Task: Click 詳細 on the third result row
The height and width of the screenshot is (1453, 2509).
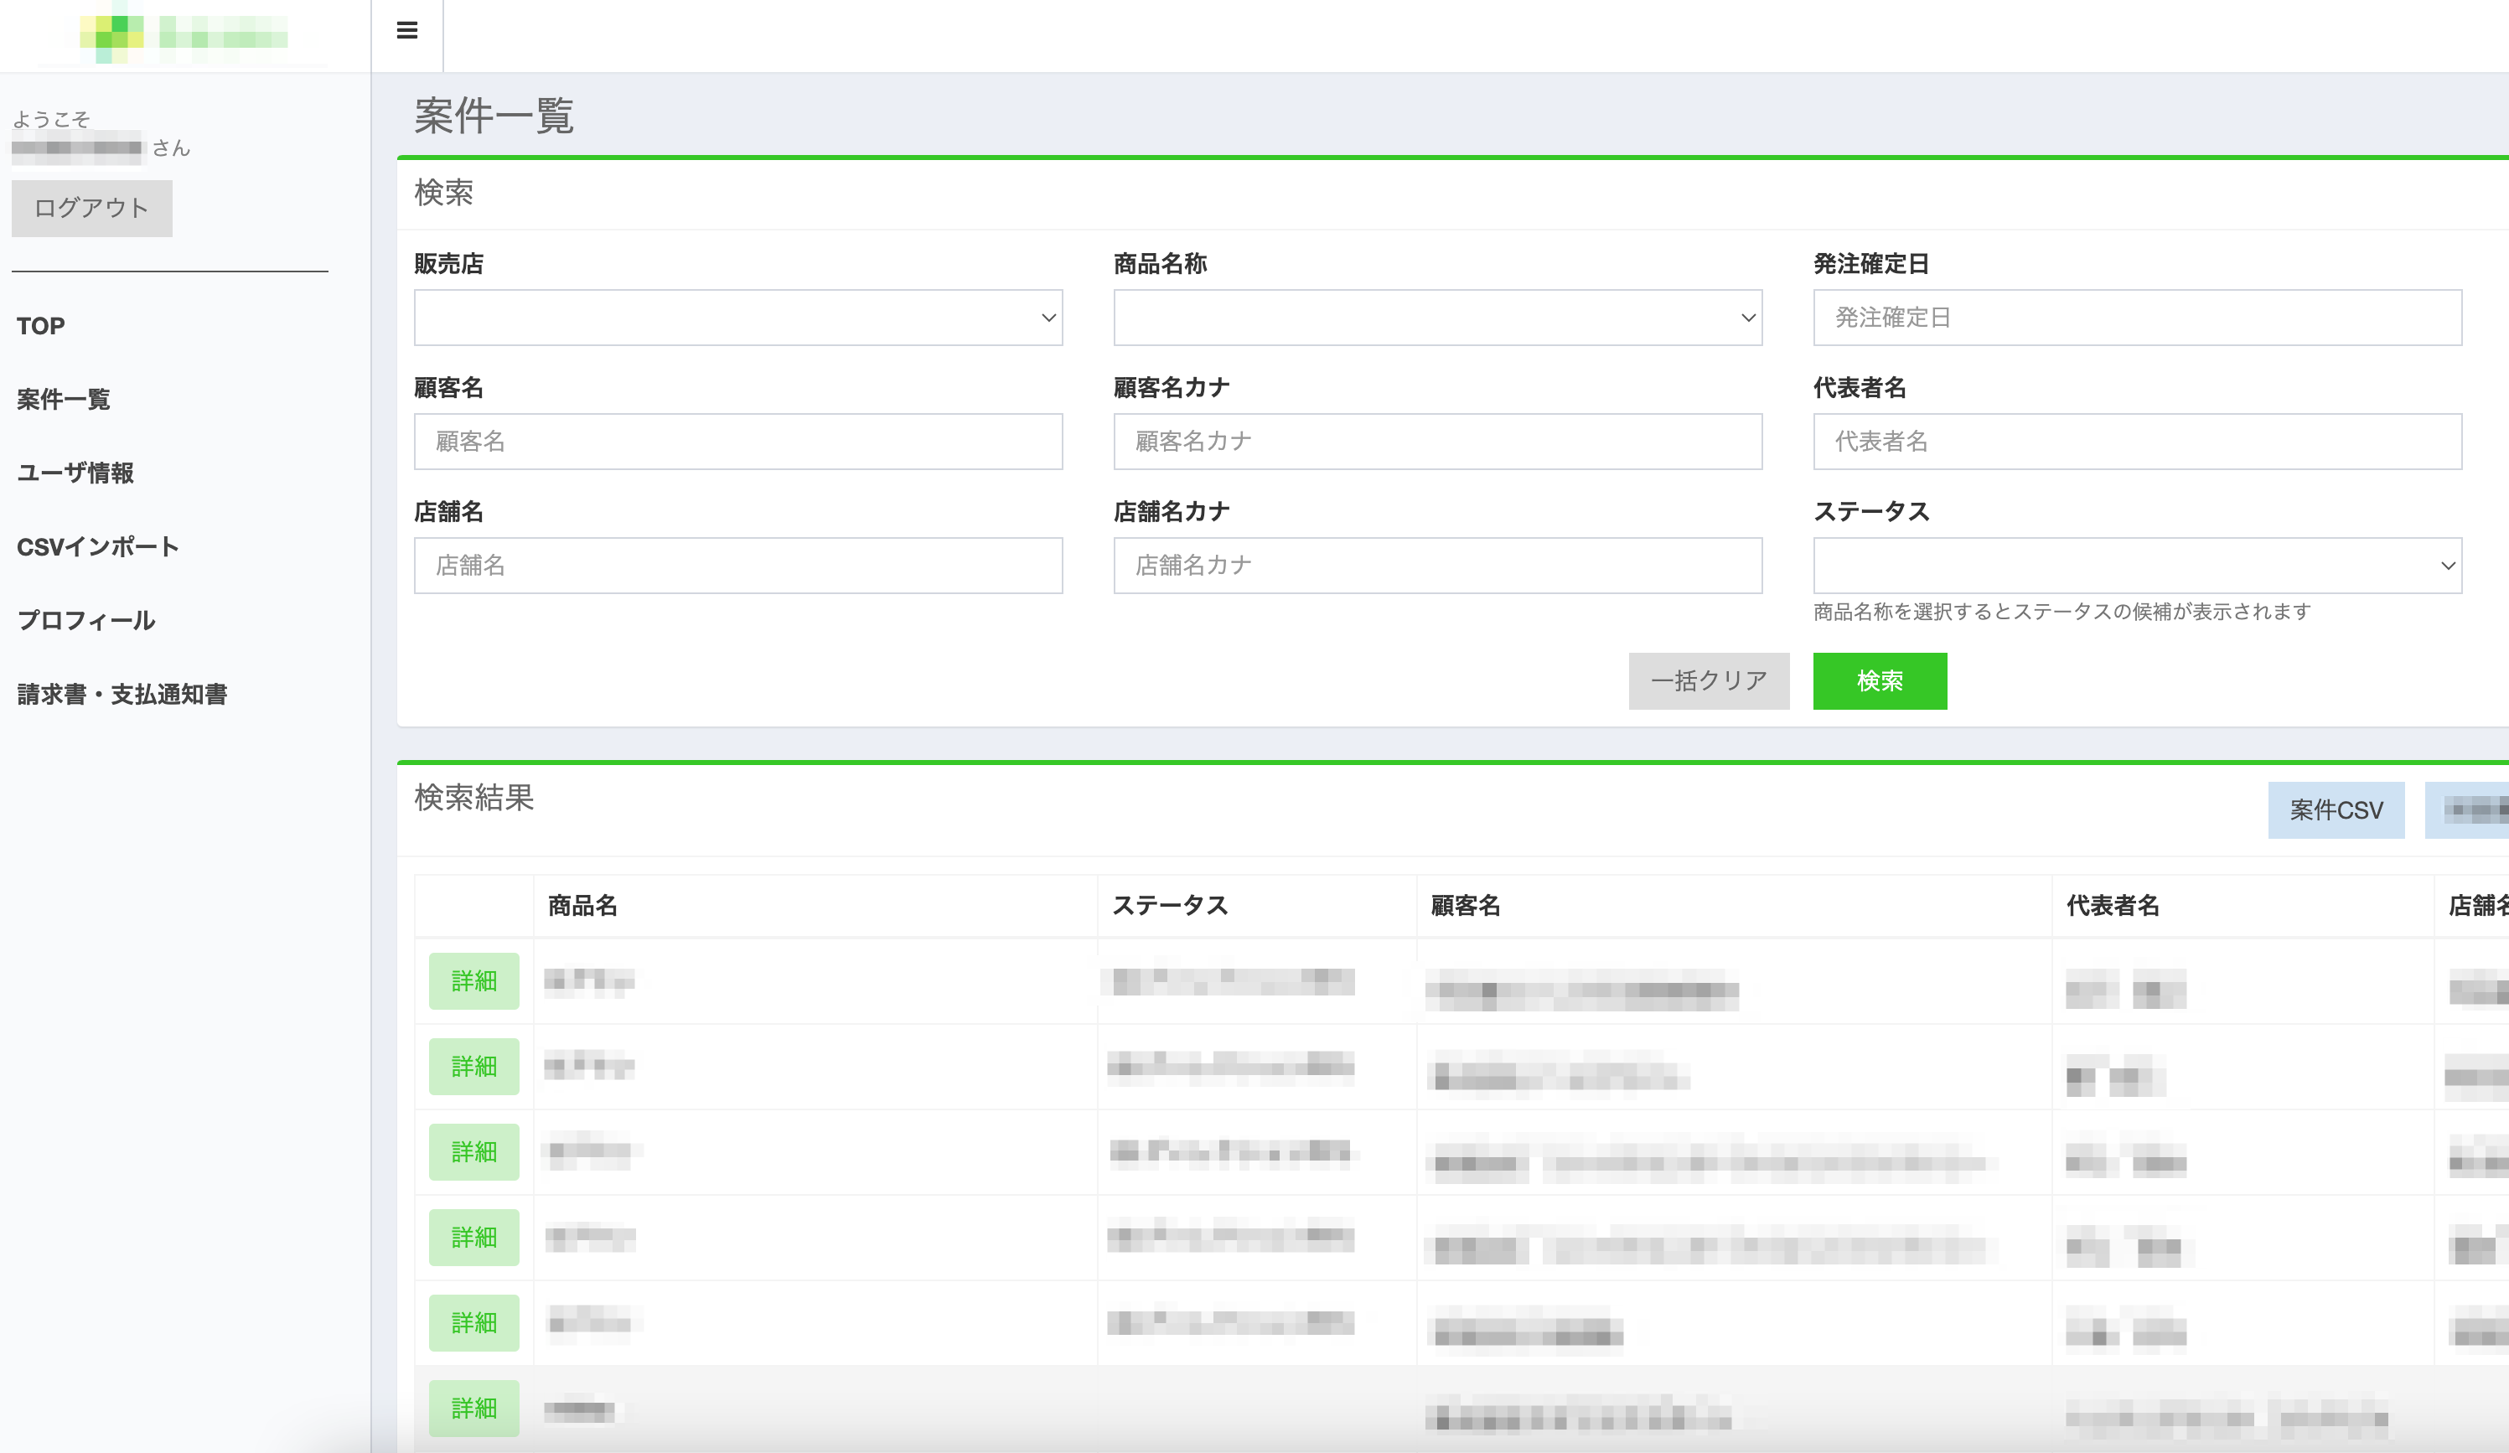Action: (474, 1152)
